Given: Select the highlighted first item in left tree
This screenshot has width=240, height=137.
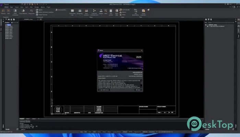Looking at the screenshot, I should [9, 25].
